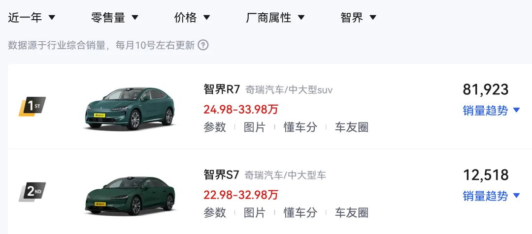This screenshot has width=532, height=234.
Task: View 图片 photos of 智界S7
Action: click(x=255, y=212)
